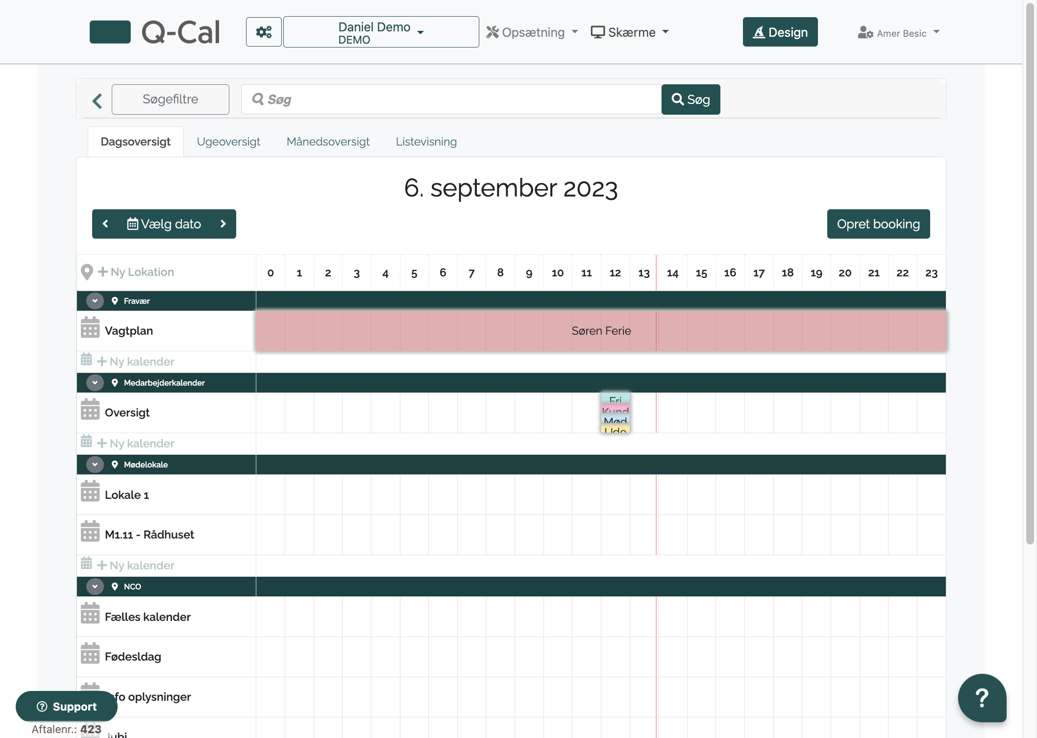Open the blue Mød event in Oversigt
Screen dimensions: 1037x738
616,419
